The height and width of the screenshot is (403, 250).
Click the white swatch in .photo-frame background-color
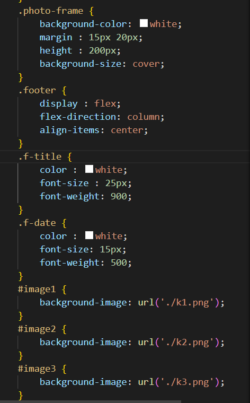click(x=144, y=23)
